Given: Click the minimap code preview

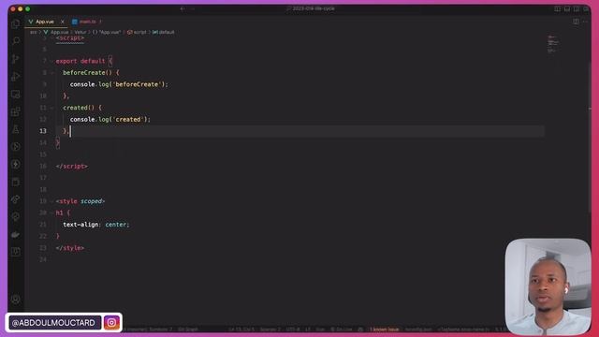Looking at the screenshot, I should point(553,44).
